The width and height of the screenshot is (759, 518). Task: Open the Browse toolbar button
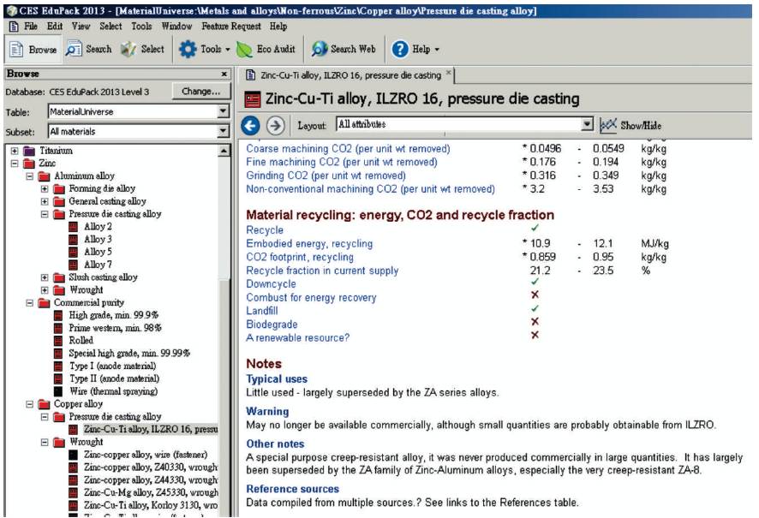(33, 50)
